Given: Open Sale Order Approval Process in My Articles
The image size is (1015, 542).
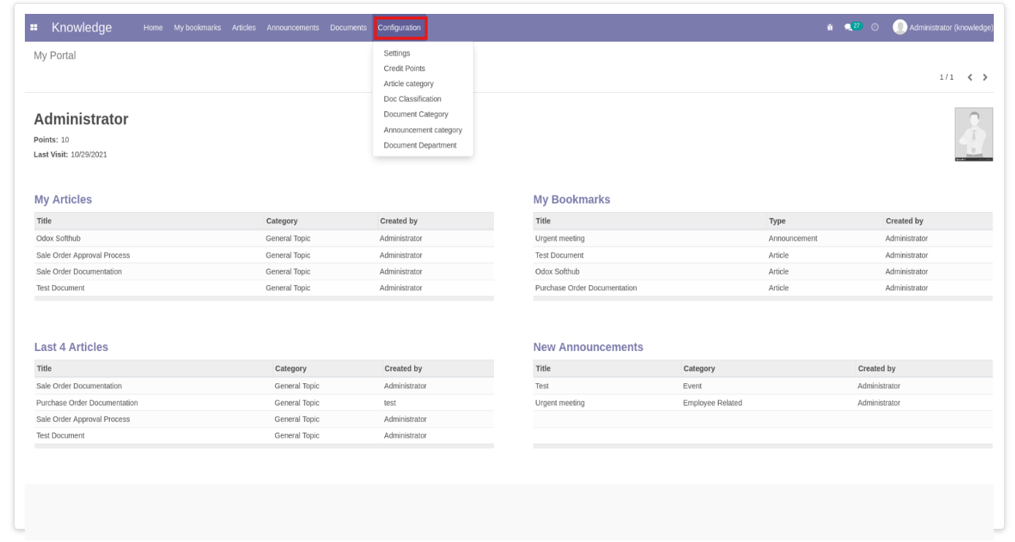Looking at the screenshot, I should [264, 255].
